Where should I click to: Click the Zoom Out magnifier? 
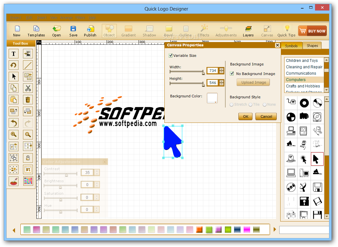28,135
